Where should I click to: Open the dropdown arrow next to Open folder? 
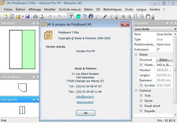click(x=23, y=16)
